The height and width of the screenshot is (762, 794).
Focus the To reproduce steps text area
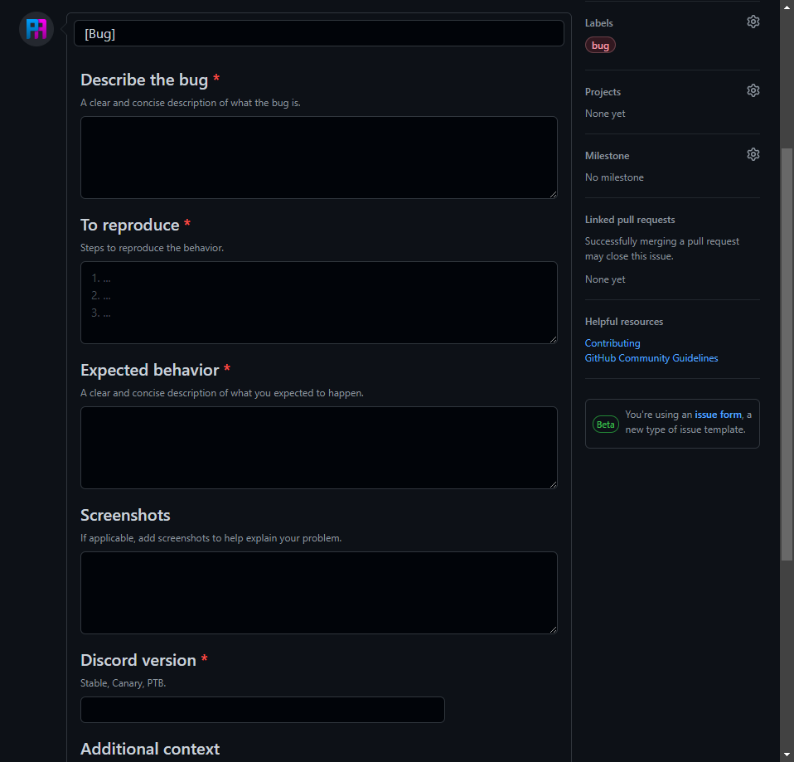319,303
